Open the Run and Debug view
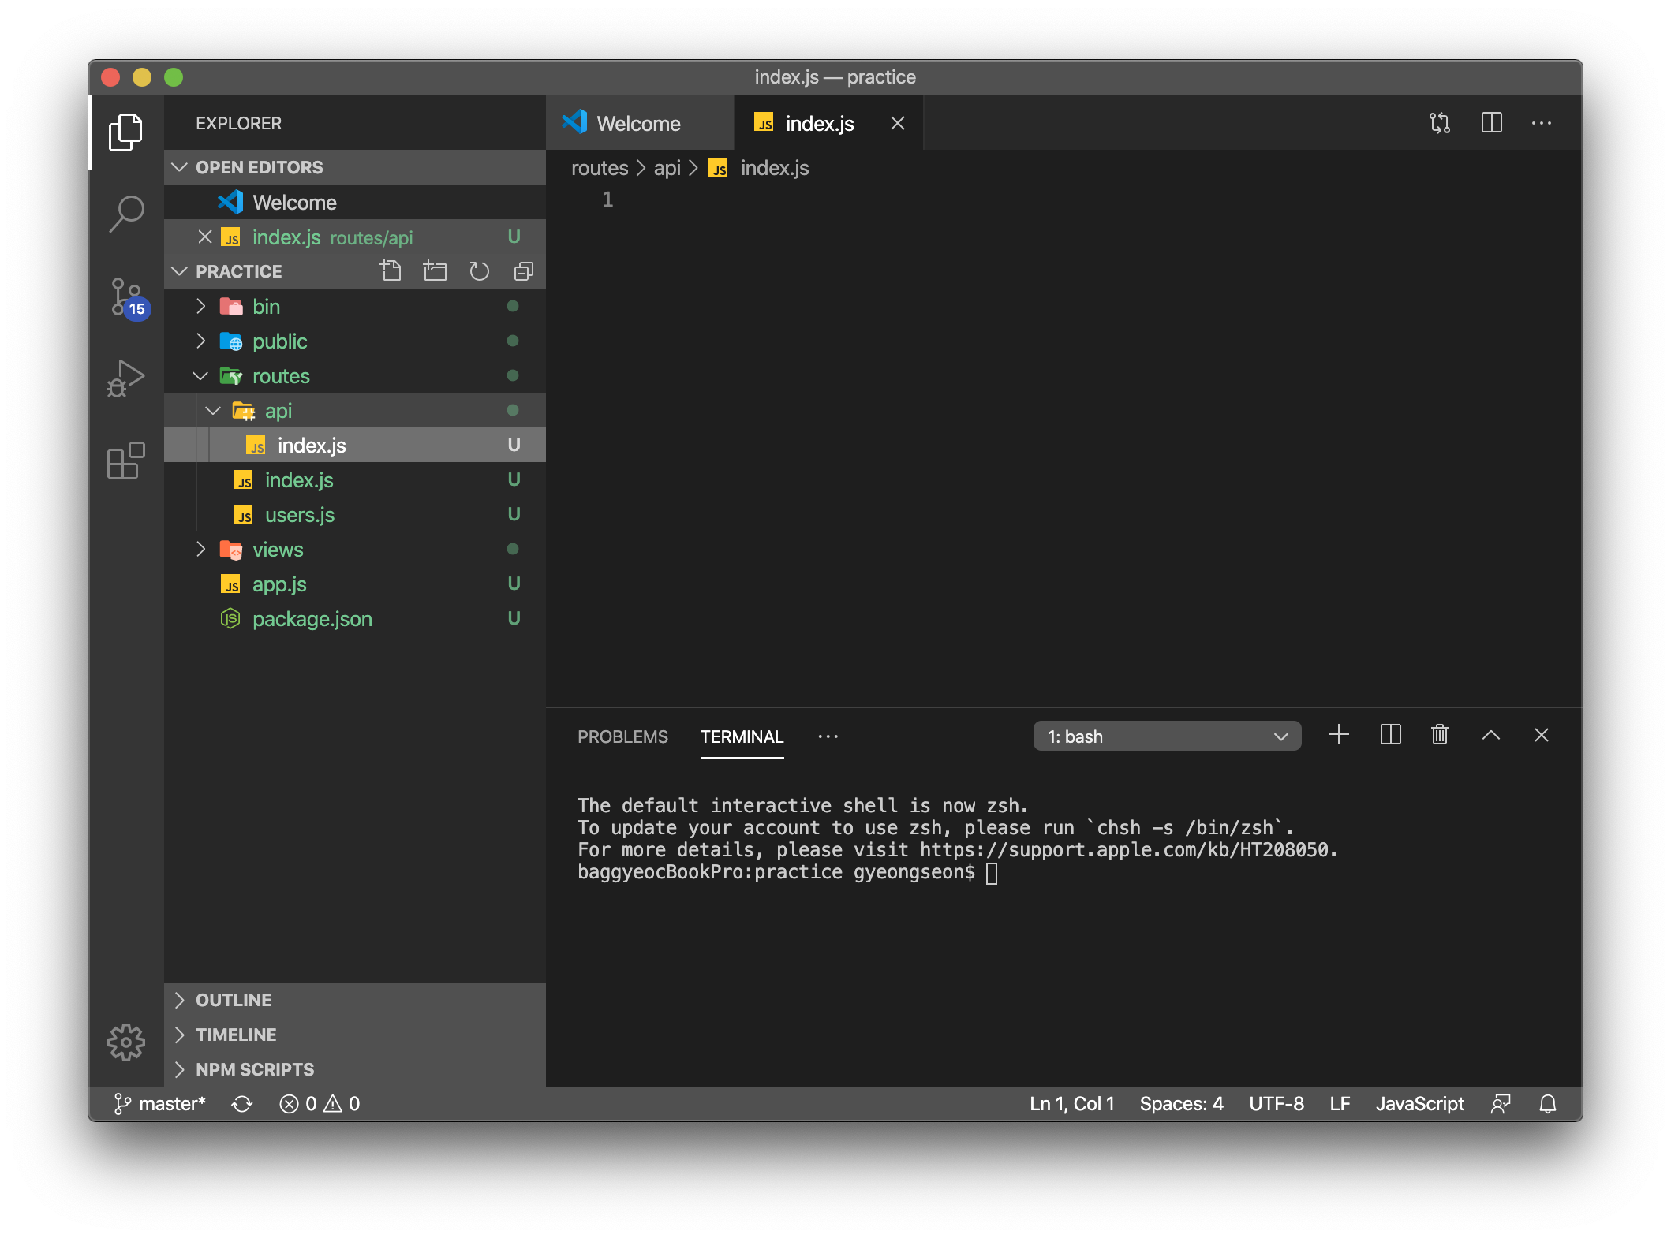 (x=126, y=378)
